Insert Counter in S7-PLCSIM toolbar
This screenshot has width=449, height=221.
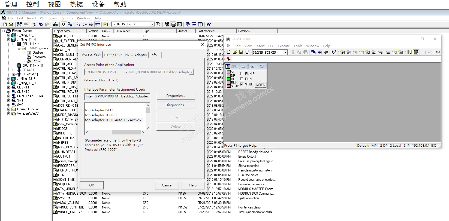[x=368, y=52]
